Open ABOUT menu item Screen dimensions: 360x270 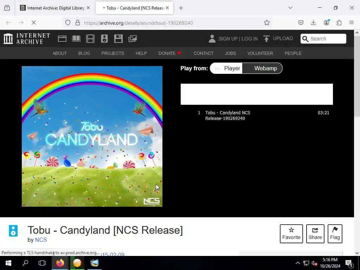[x=60, y=53]
